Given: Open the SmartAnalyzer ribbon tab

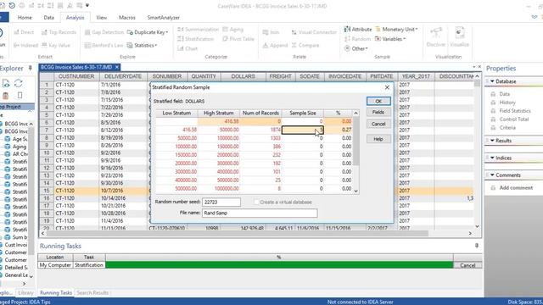Looking at the screenshot, I should click(163, 17).
